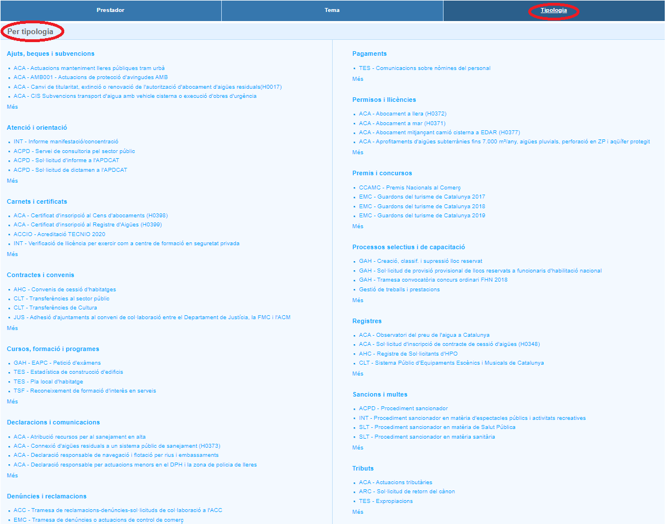
Task: Click INT - Informe manifestació/concentració link
Action: click(66, 142)
